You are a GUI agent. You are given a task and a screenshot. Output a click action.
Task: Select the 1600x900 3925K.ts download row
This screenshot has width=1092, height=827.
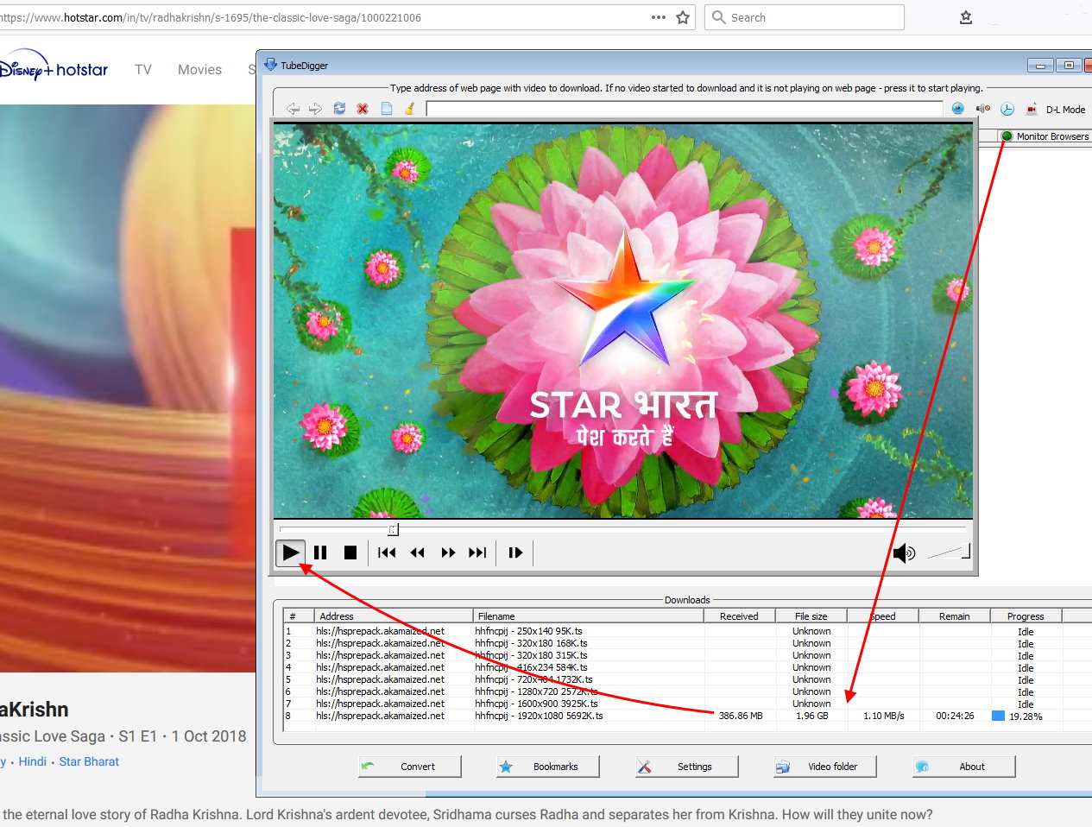point(686,704)
